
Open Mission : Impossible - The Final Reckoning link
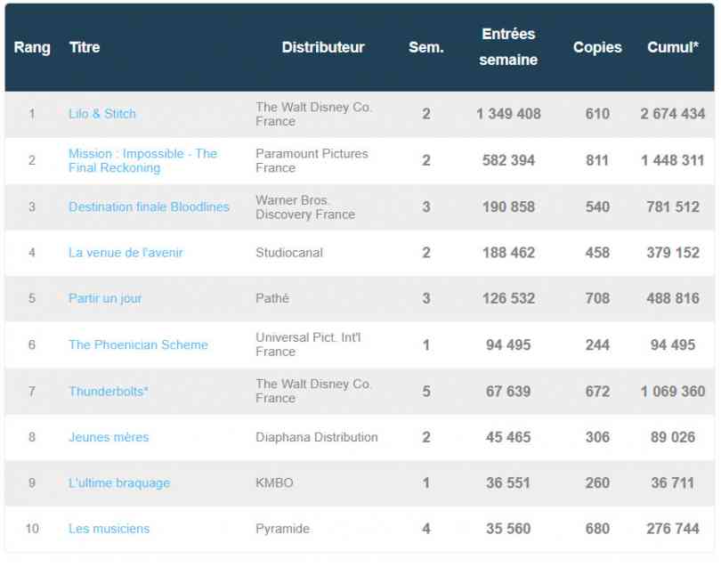(x=142, y=160)
